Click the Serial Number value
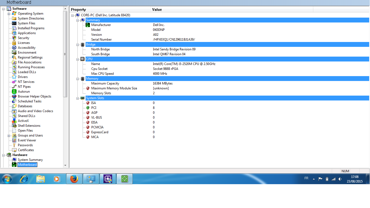370x208 pixels. point(174,40)
